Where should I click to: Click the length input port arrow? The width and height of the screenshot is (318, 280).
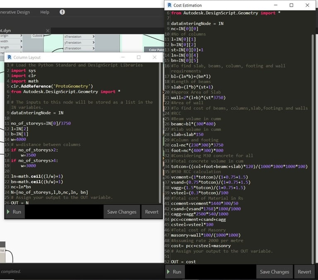tap(21, 47)
